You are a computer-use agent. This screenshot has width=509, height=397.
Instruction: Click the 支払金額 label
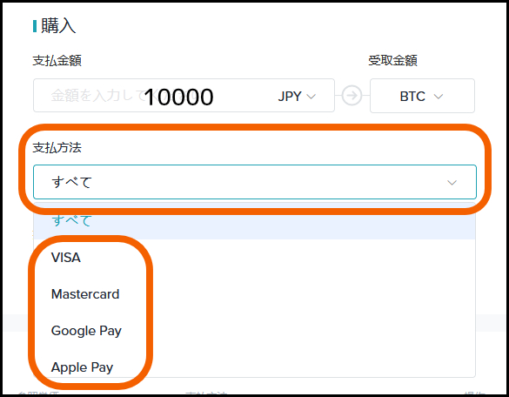pyautogui.click(x=57, y=61)
